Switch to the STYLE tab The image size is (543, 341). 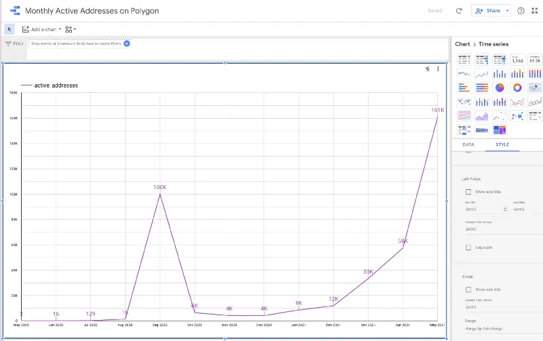click(x=502, y=144)
